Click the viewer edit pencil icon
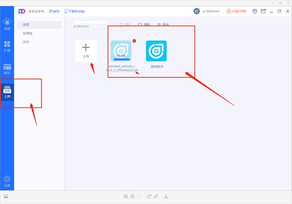This screenshot has height=204, width=292. click(x=156, y=196)
